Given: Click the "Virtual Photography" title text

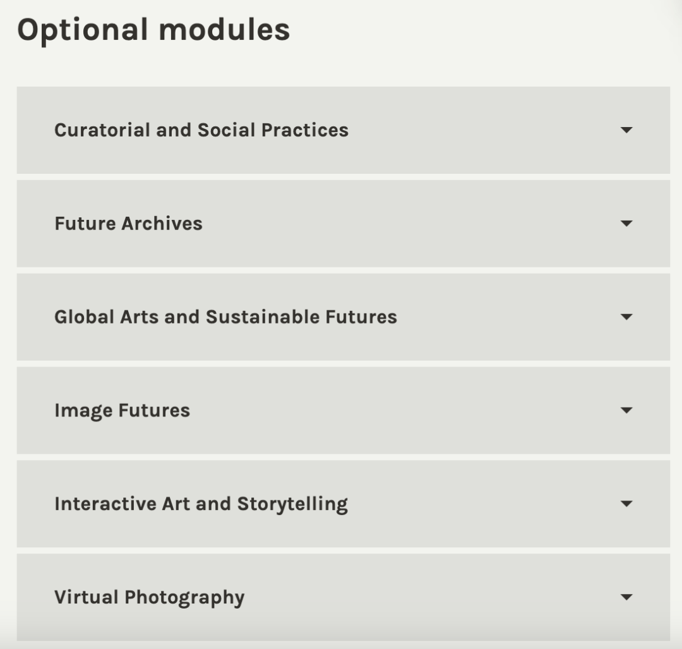Looking at the screenshot, I should pos(149,597).
